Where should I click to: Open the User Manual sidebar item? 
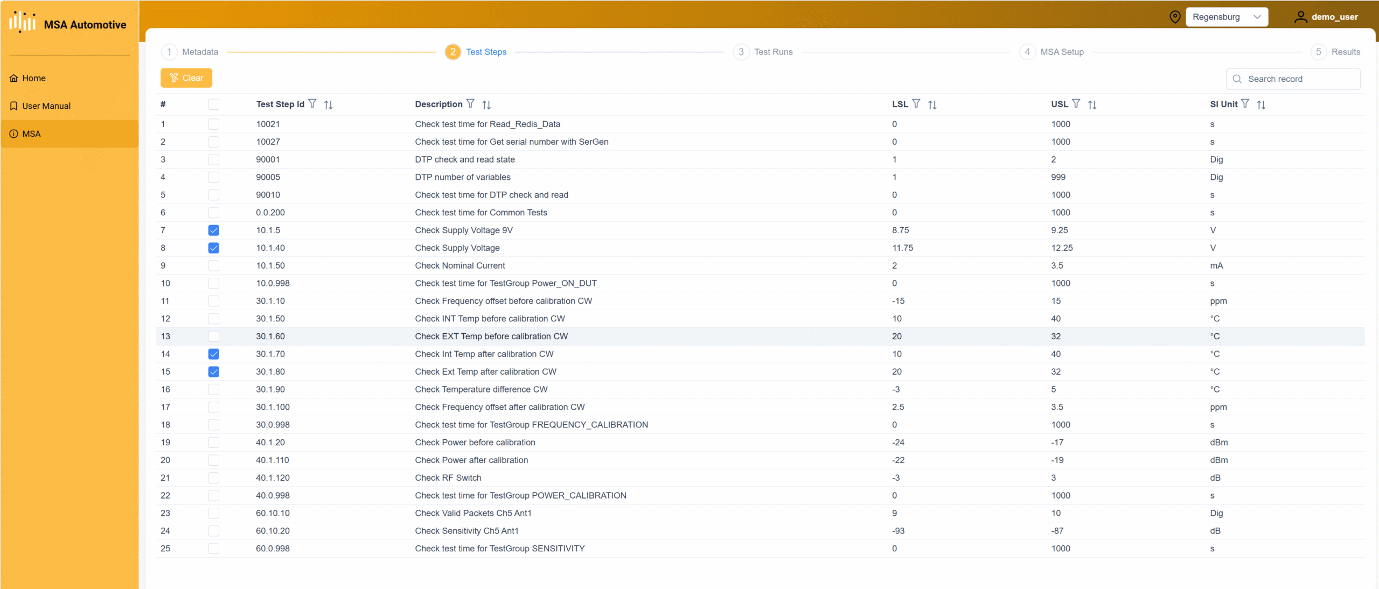69,106
